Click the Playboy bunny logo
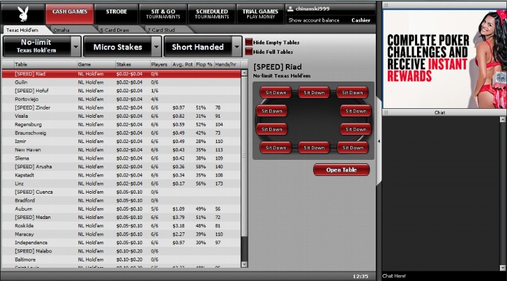The width and height of the screenshot is (507, 281). tap(23, 14)
